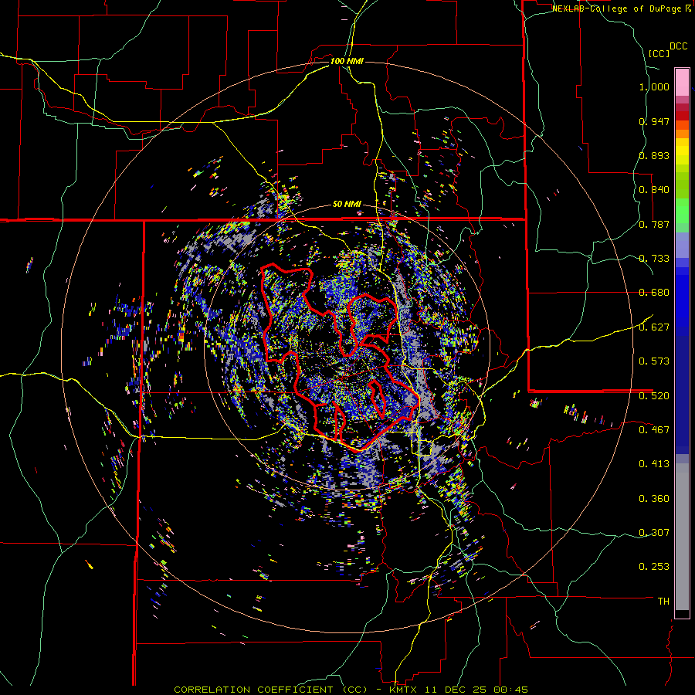The width and height of the screenshot is (695, 695).
Task: Click the [CC] units label
Action: [659, 53]
